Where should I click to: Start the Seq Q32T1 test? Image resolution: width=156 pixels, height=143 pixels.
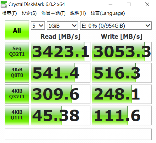[x=17, y=52]
